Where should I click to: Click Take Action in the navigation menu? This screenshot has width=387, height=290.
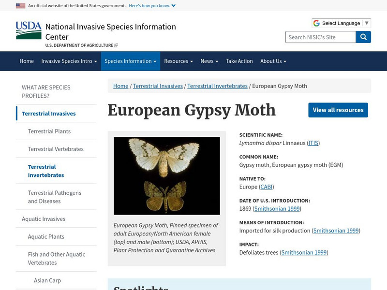(x=238, y=61)
